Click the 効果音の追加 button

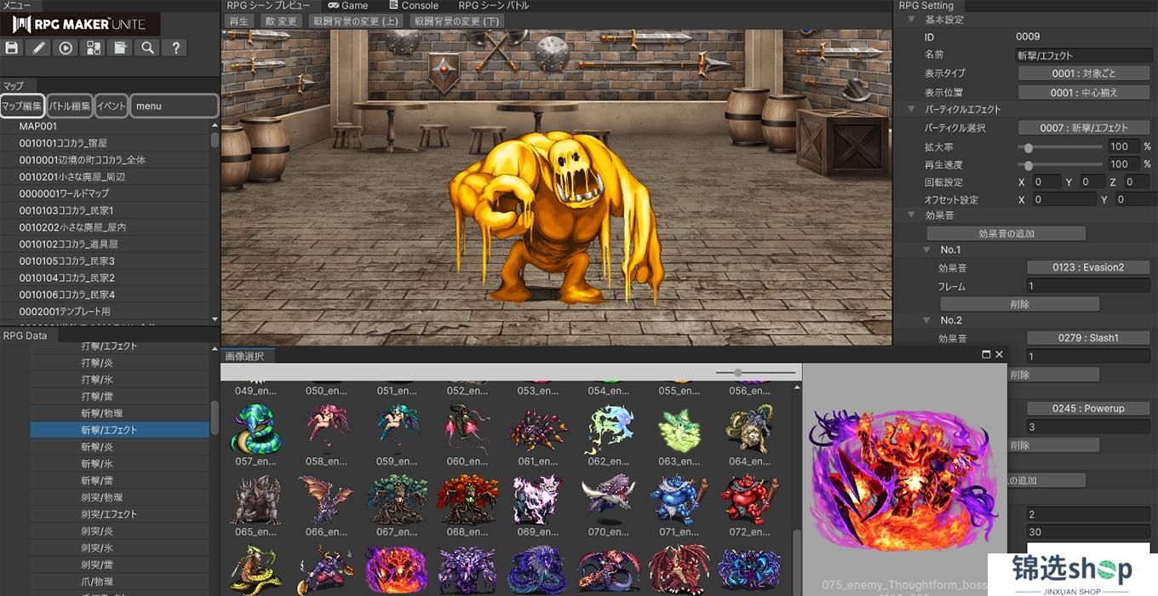1006,233
